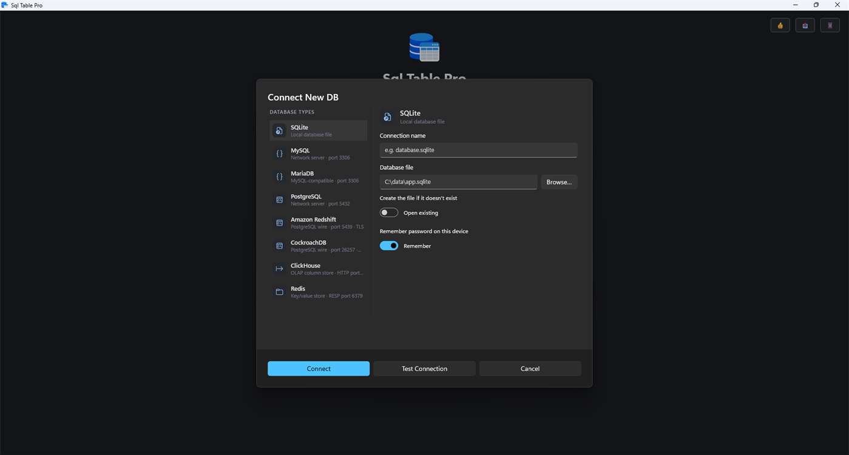Click the Sql Table Pro title bar app icon
Image resolution: width=849 pixels, height=455 pixels.
point(5,5)
